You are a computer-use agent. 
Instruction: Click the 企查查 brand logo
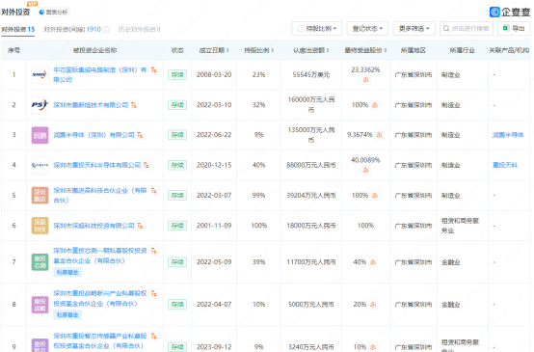click(510, 12)
